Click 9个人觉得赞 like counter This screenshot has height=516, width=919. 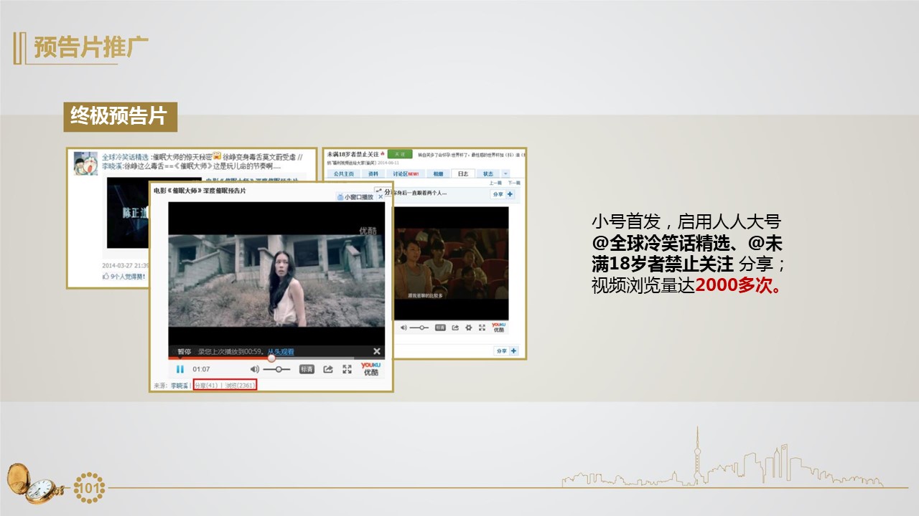[123, 276]
